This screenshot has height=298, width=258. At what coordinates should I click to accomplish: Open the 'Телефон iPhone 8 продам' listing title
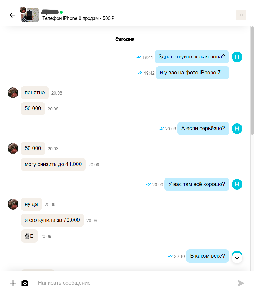[x=70, y=18]
